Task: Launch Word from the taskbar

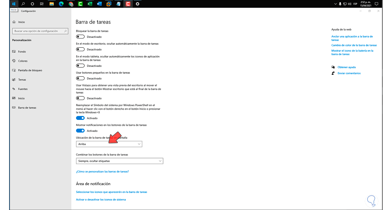Action: (x=99, y=4)
